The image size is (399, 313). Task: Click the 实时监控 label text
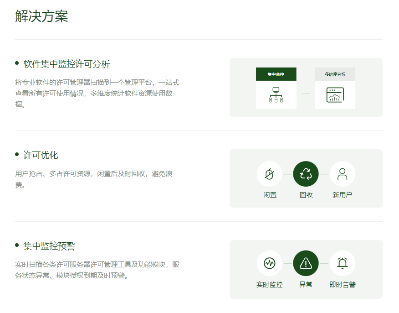click(x=270, y=285)
